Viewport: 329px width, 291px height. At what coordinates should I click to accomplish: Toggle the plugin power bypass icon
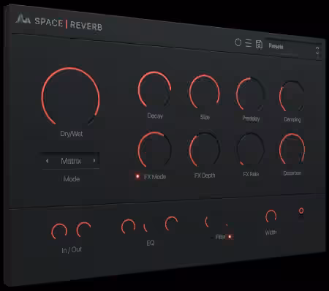coord(238,42)
